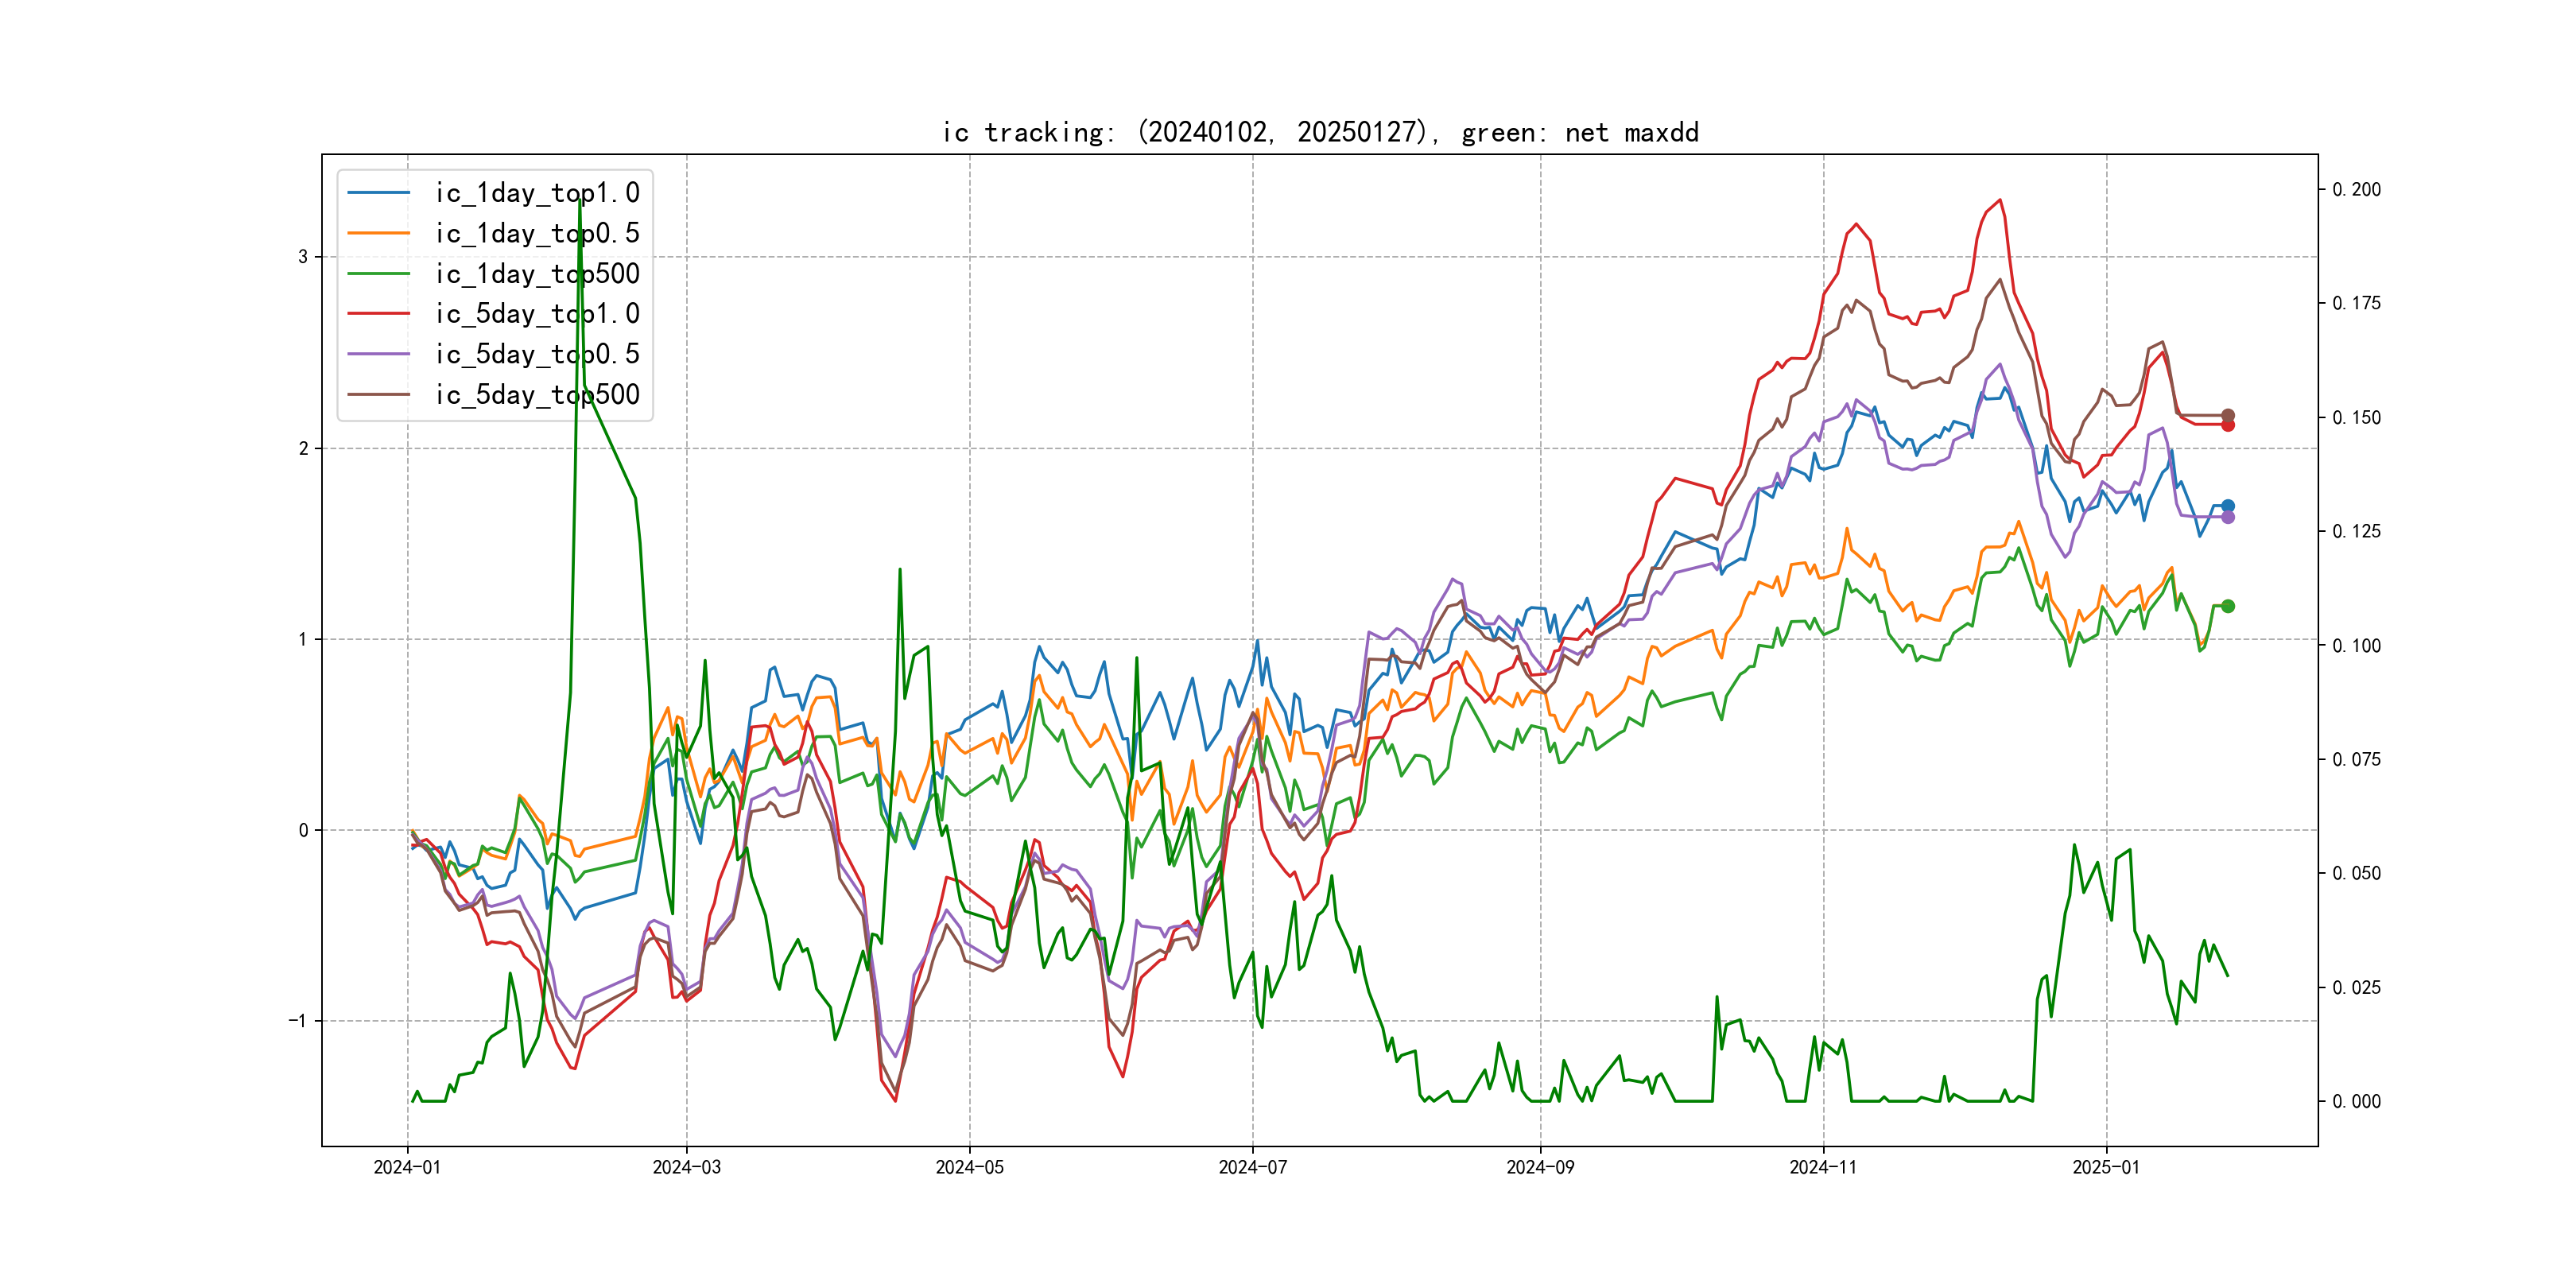Click the ic_5day_top500 legend label
The image size is (2576, 1288).
tap(537, 394)
